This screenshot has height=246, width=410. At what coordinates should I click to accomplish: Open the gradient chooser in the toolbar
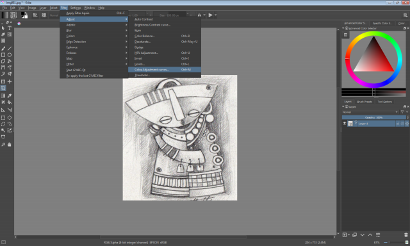5,15
